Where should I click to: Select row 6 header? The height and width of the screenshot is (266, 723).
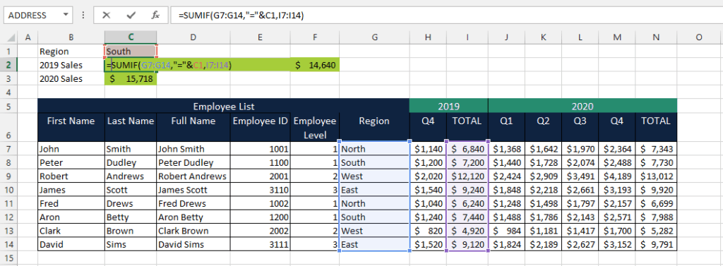click(x=8, y=127)
